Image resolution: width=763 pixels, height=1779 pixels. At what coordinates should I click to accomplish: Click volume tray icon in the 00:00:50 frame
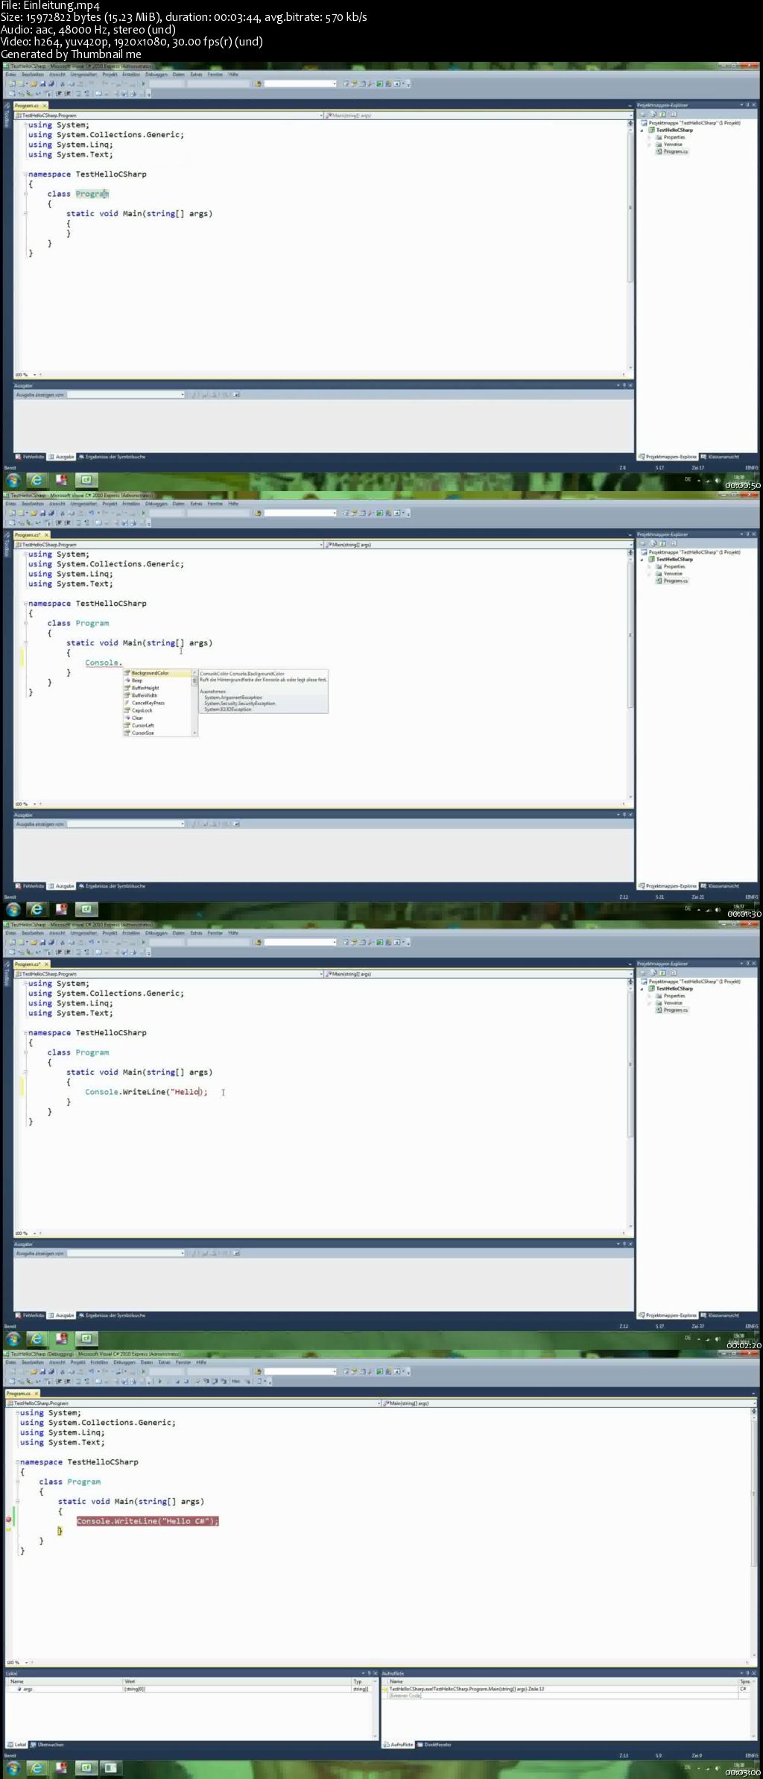[718, 481]
